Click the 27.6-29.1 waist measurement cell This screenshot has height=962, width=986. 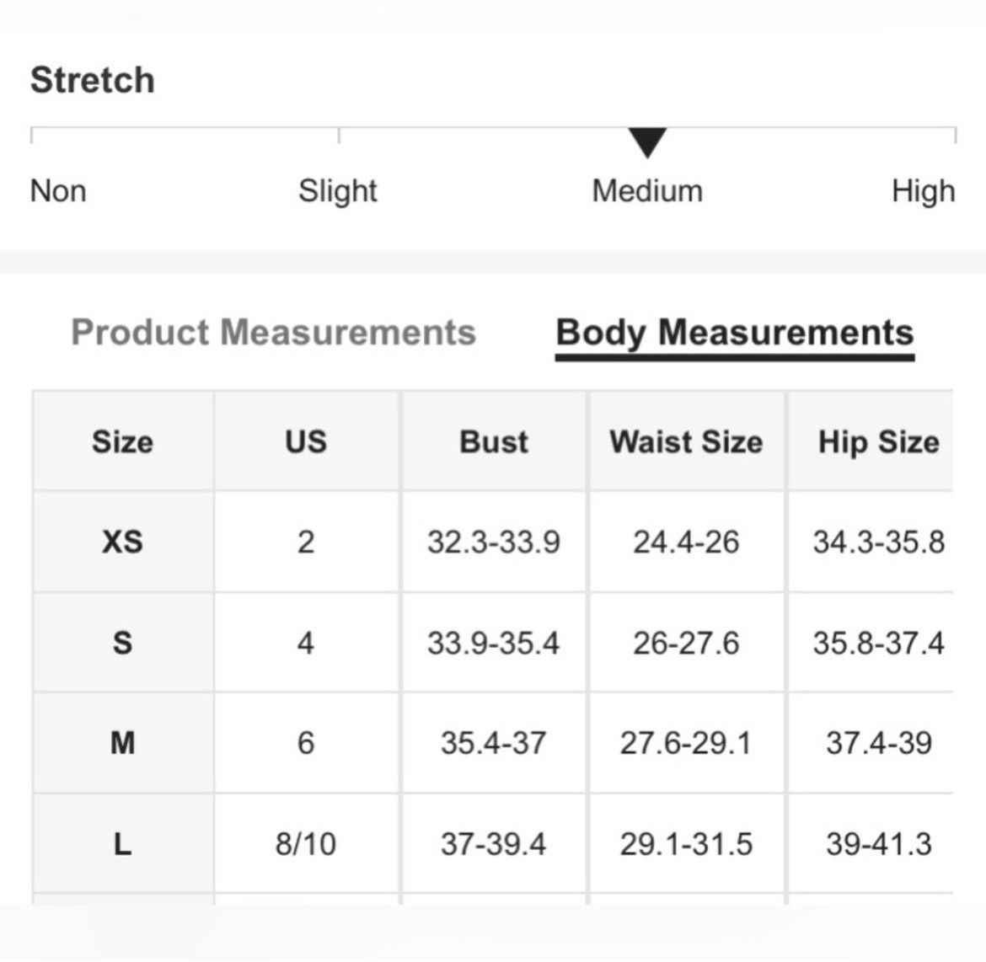point(686,743)
